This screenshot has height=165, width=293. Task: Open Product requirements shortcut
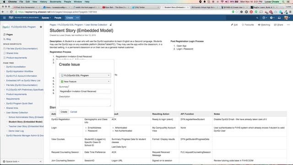pyautogui.click(x=16, y=58)
